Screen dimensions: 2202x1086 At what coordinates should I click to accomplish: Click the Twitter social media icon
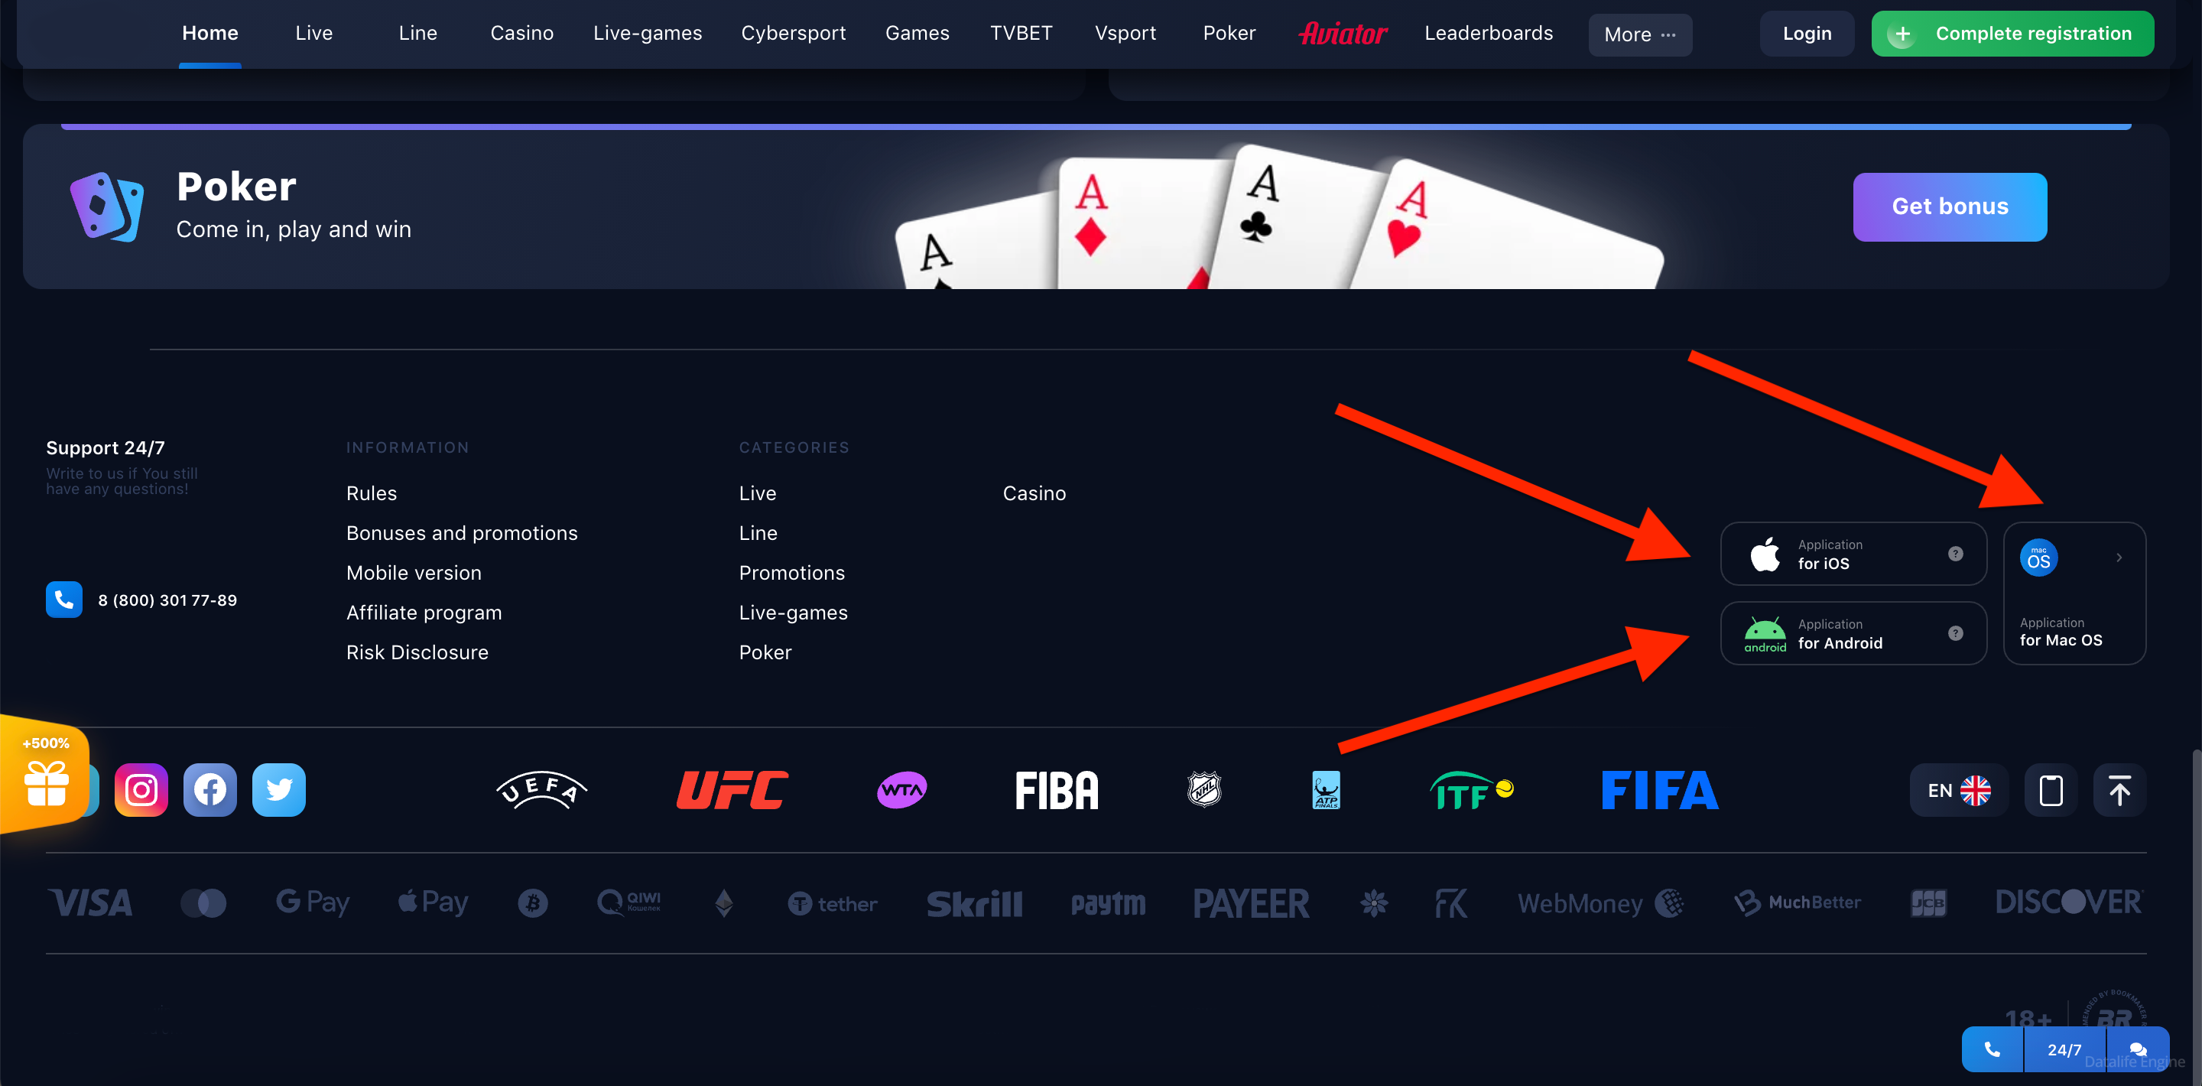pyautogui.click(x=278, y=789)
